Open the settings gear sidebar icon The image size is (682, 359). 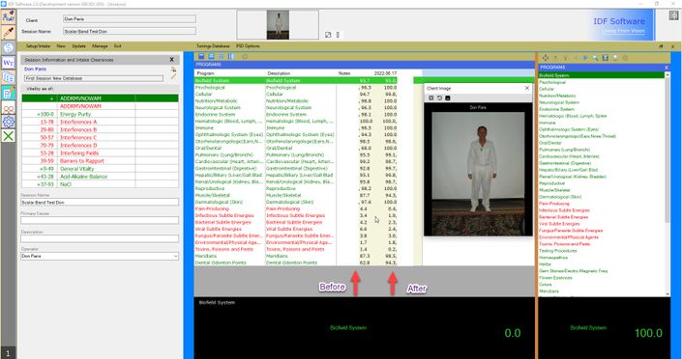pos(9,122)
